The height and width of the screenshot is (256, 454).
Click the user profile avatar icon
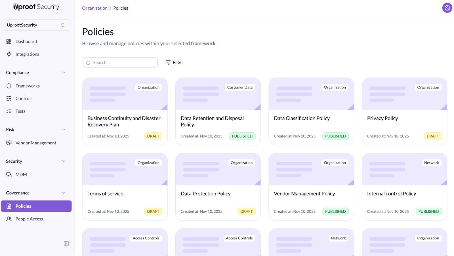[x=447, y=8]
